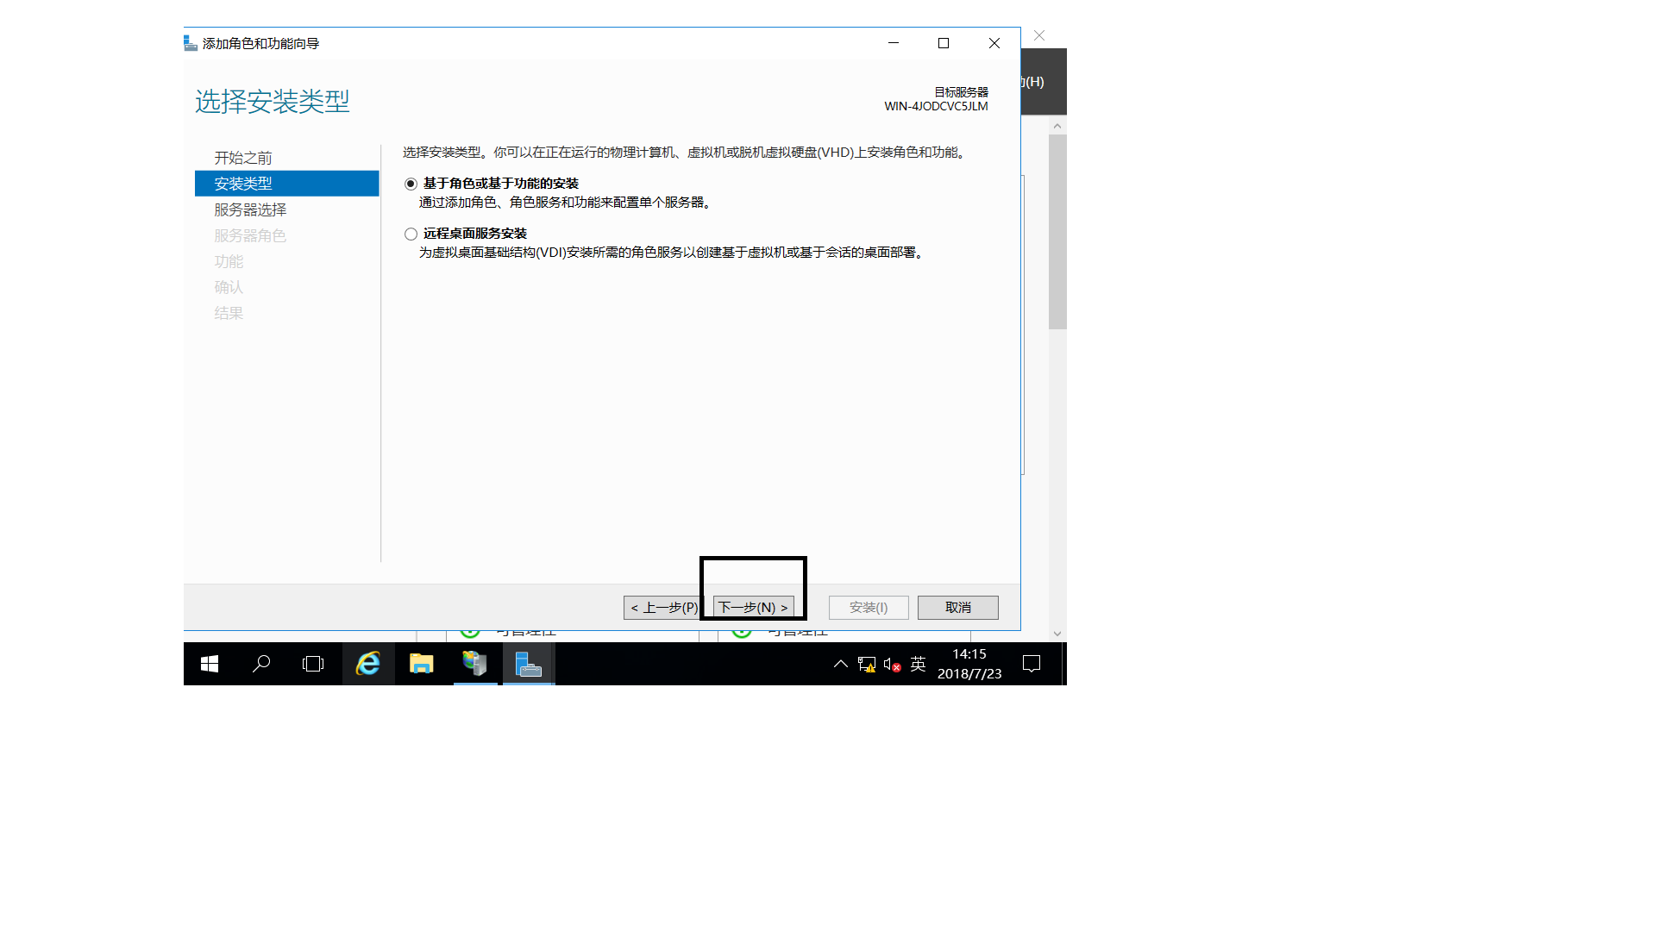
Task: Close the Add Roles wizard window
Action: pos(994,43)
